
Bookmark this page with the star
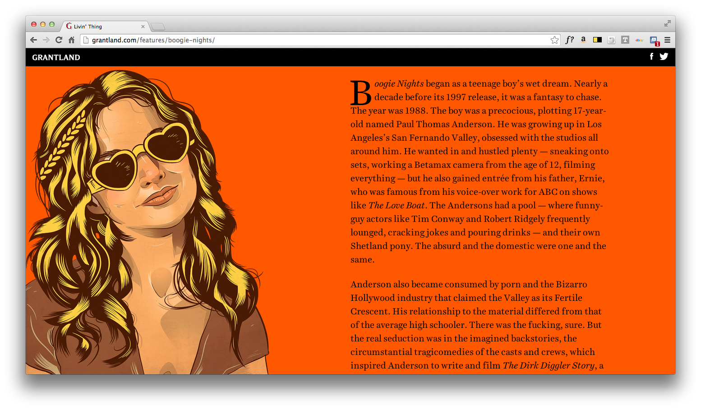pos(554,40)
